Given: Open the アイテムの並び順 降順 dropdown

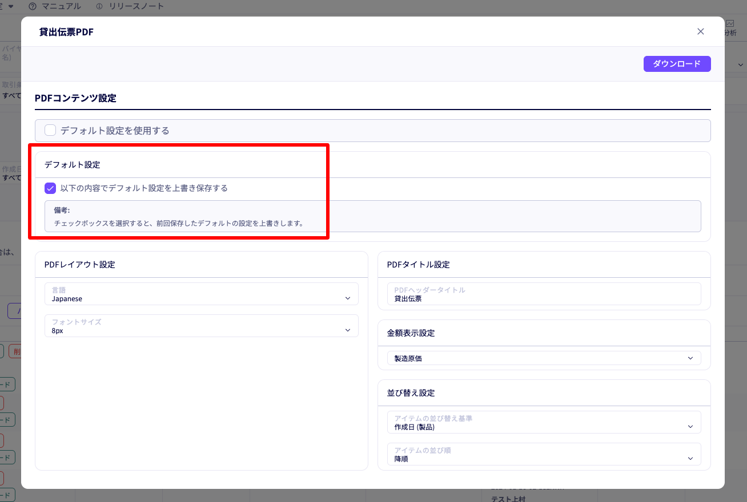Looking at the screenshot, I should (544, 454).
